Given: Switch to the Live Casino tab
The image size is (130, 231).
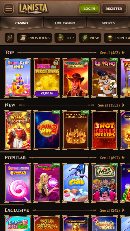Looking at the screenshot, I should [x=65, y=23].
